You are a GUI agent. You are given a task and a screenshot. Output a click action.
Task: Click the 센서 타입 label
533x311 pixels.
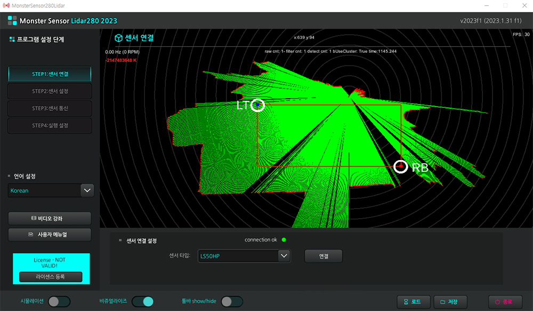(x=180, y=256)
